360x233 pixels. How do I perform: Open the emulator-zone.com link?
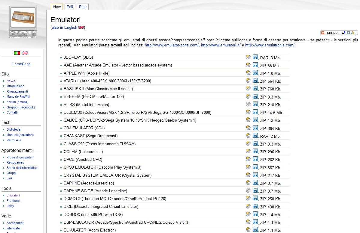pos(172,45)
